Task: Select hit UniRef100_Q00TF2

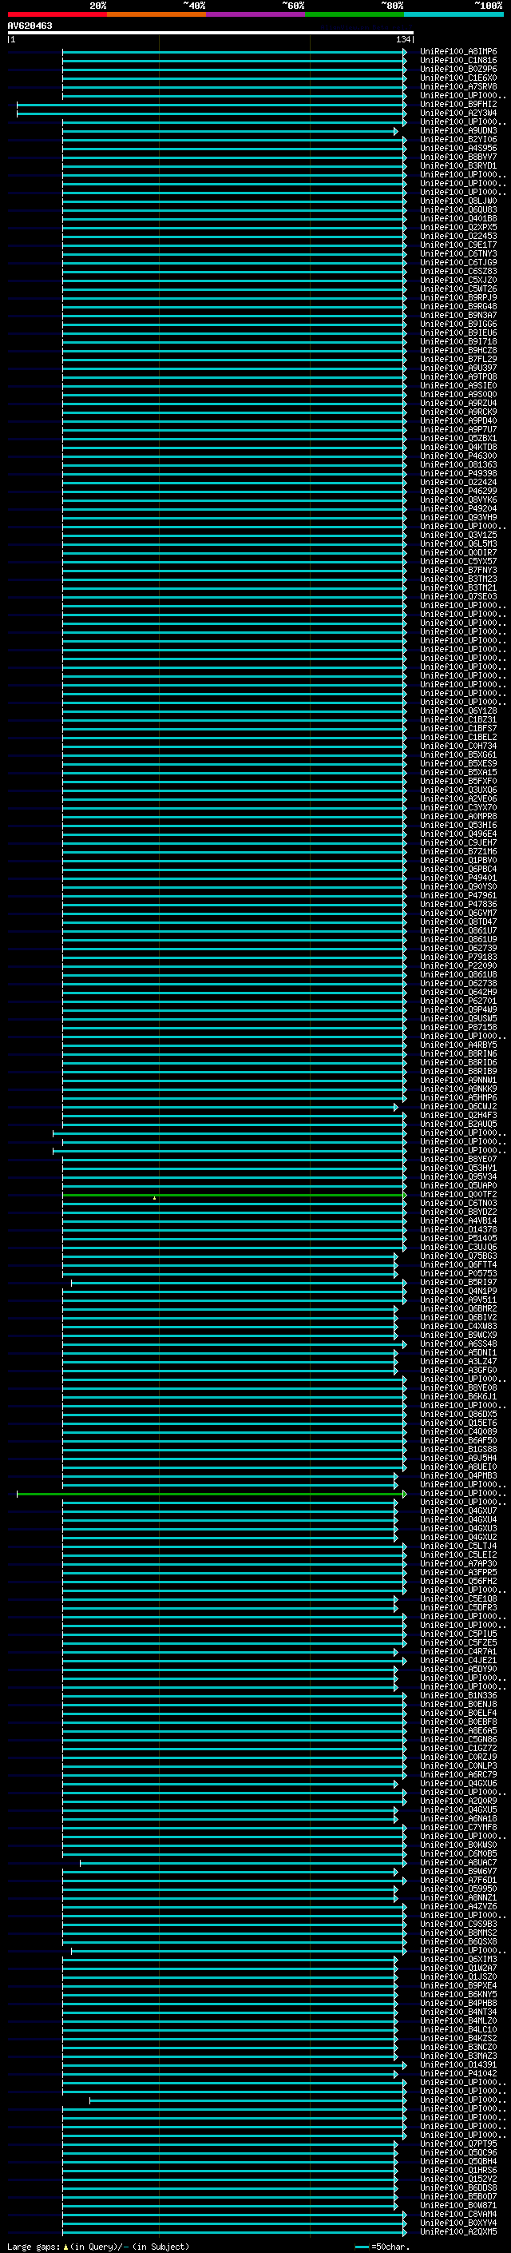Action: pyautogui.click(x=458, y=1195)
